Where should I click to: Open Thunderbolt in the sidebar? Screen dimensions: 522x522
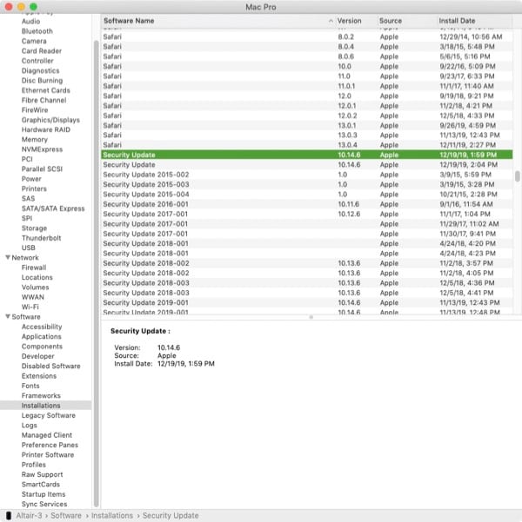[42, 238]
